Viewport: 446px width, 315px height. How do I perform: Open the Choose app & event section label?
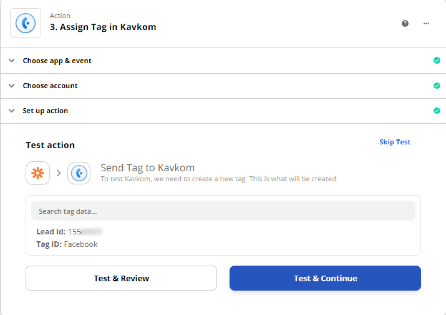57,61
